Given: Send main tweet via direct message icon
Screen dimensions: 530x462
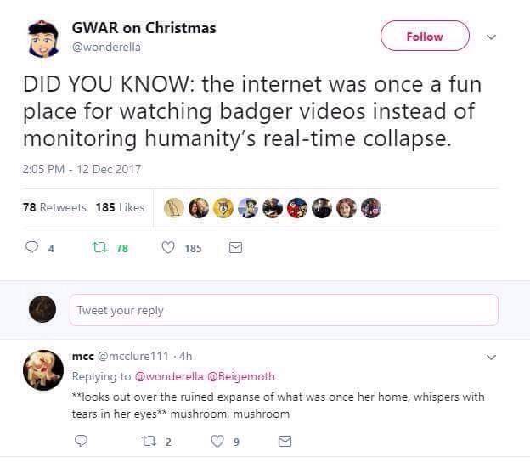Looking at the screenshot, I should [x=236, y=249].
